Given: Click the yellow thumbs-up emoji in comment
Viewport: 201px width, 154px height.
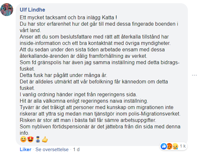Looking at the screenshot, I should tap(44, 139).
